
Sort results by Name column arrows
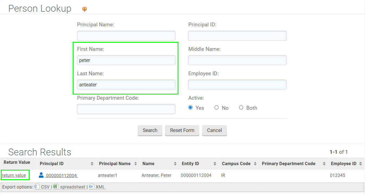coord(175,164)
